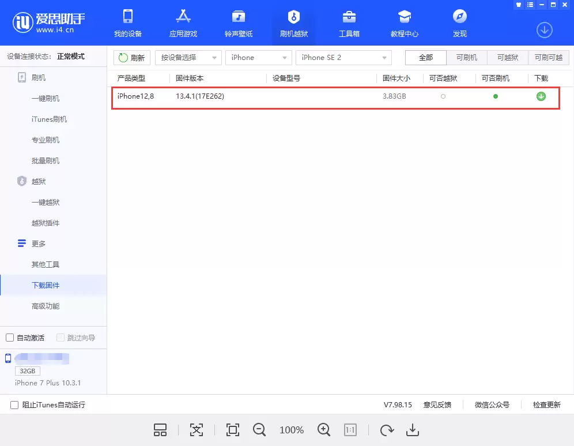Select the 可越狱 filter tab
The height and width of the screenshot is (446, 574).
tap(508, 58)
